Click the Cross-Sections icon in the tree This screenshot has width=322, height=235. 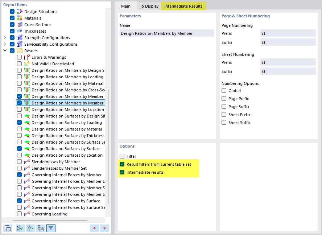tap(19, 24)
